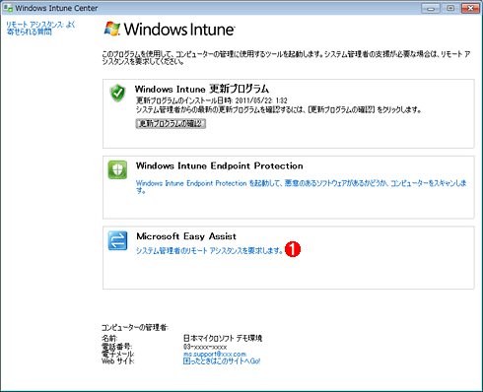Click the Windows Intune 更新プログラム heading
The height and width of the screenshot is (392, 483).
[202, 89]
